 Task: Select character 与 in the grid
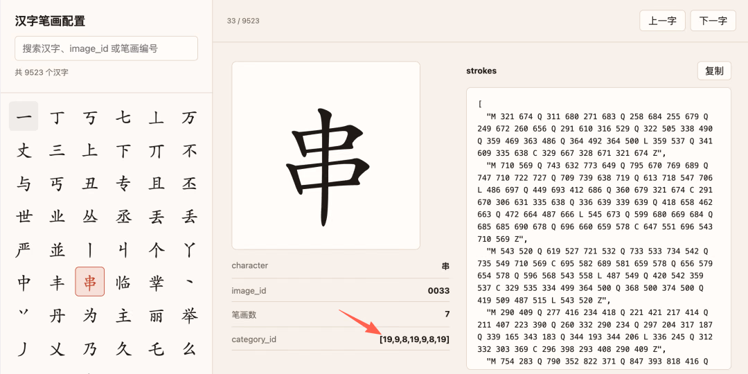pyautogui.click(x=24, y=183)
